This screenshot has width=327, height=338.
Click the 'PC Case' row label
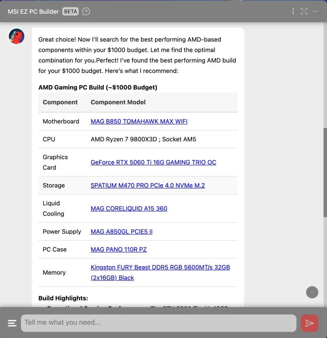[54, 250]
